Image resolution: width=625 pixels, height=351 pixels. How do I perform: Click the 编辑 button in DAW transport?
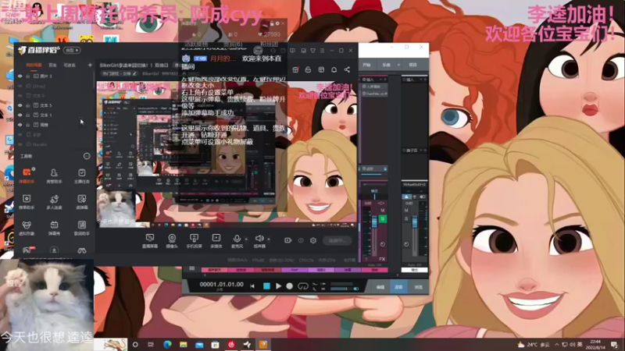coord(380,287)
